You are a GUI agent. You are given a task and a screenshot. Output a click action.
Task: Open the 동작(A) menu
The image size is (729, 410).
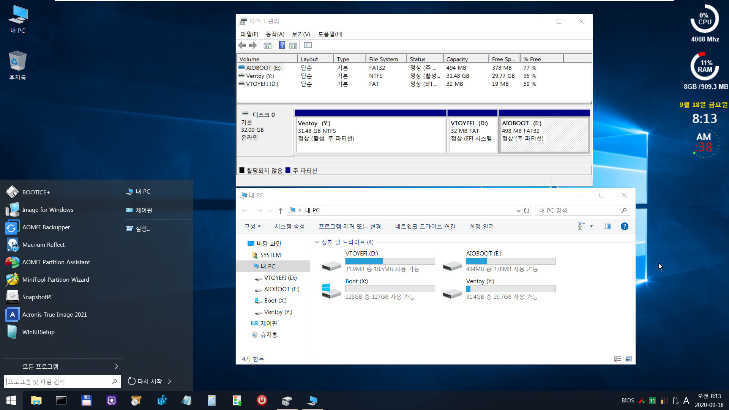(275, 34)
